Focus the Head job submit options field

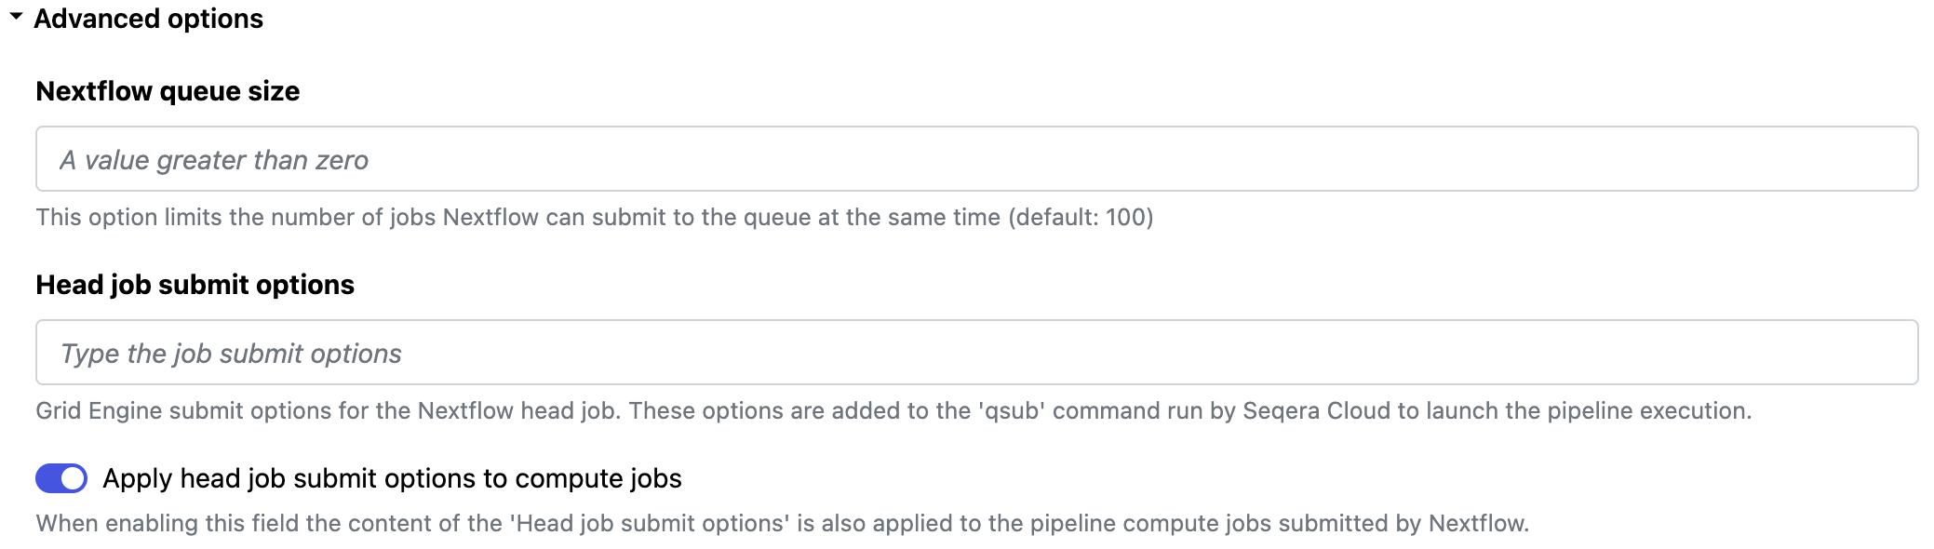[x=976, y=353]
